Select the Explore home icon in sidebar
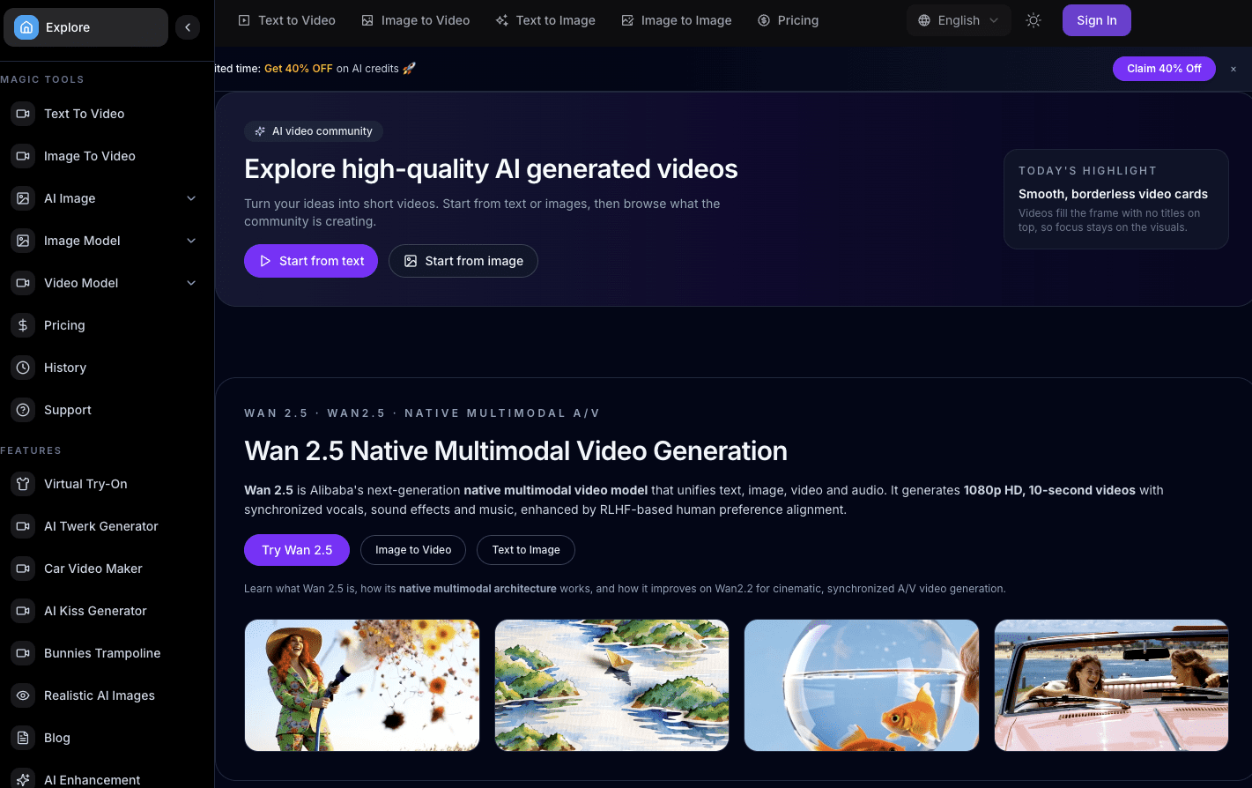 [x=25, y=27]
